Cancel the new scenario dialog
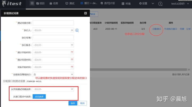The width and height of the screenshot is (192, 107). 82,103
